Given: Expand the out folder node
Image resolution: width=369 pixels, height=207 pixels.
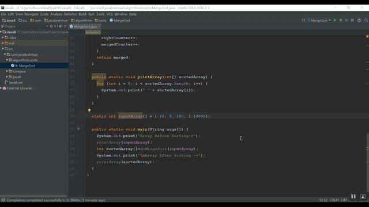Looking at the screenshot, I should (x=3, y=43).
